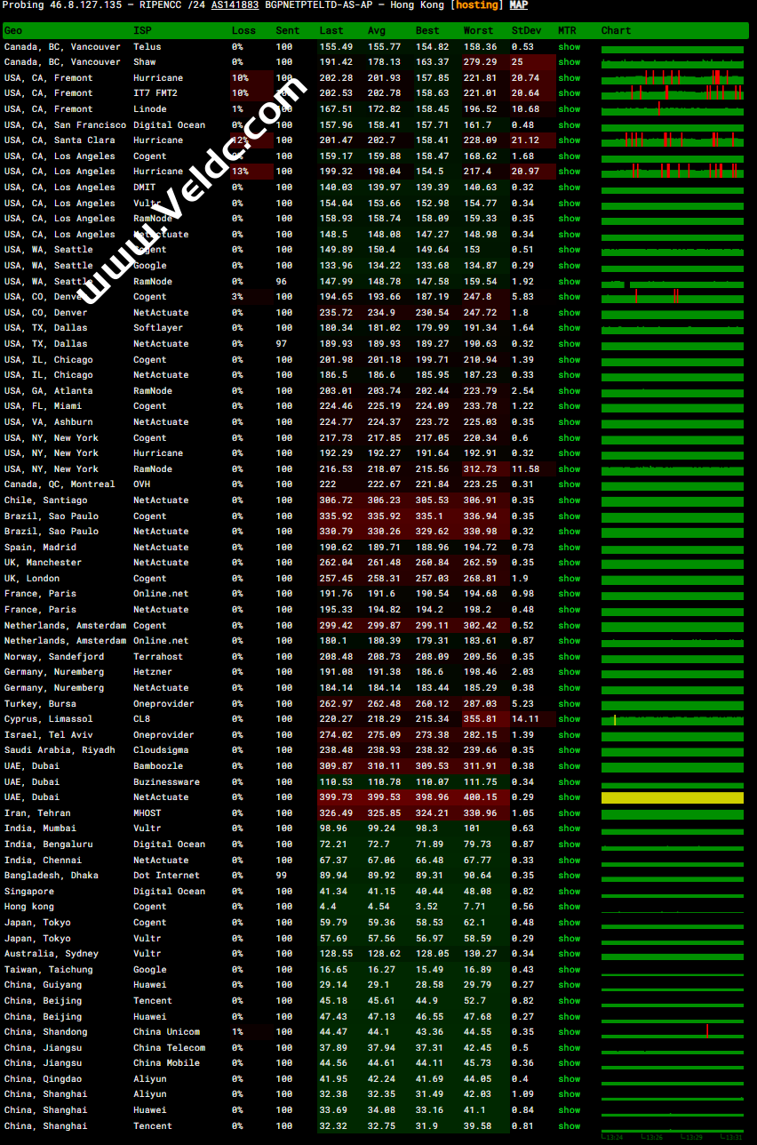
Task: Click the Loss column header
Action: coord(243,30)
